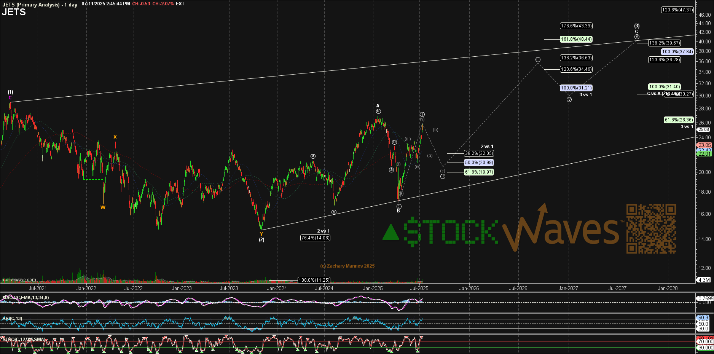Select the green 161.8%(40.44) level label
This screenshot has width=714, height=354.
[576, 39]
